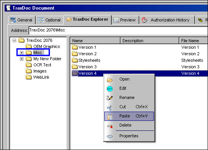Image resolution: width=208 pixels, height=150 pixels.
Task: Choose Paste from the context menu
Action: coord(129,116)
